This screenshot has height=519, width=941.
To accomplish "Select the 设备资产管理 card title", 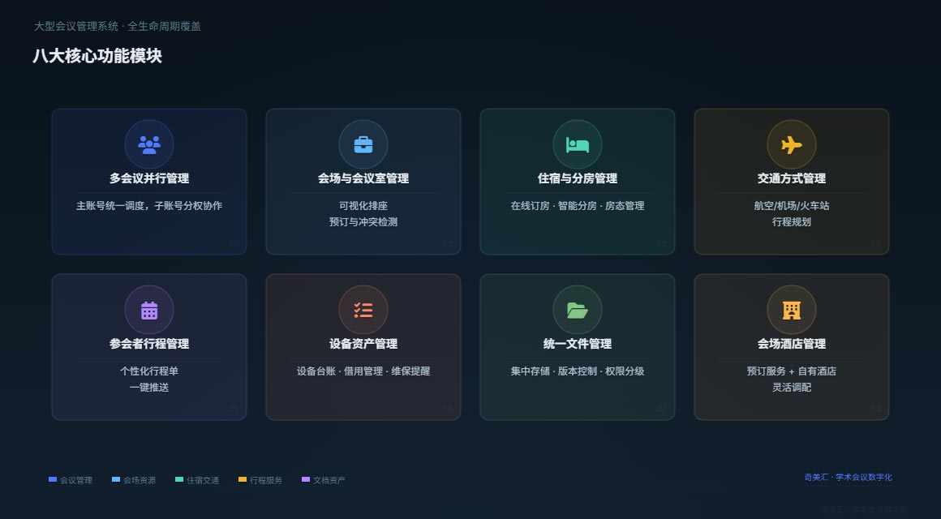I will click(x=363, y=344).
